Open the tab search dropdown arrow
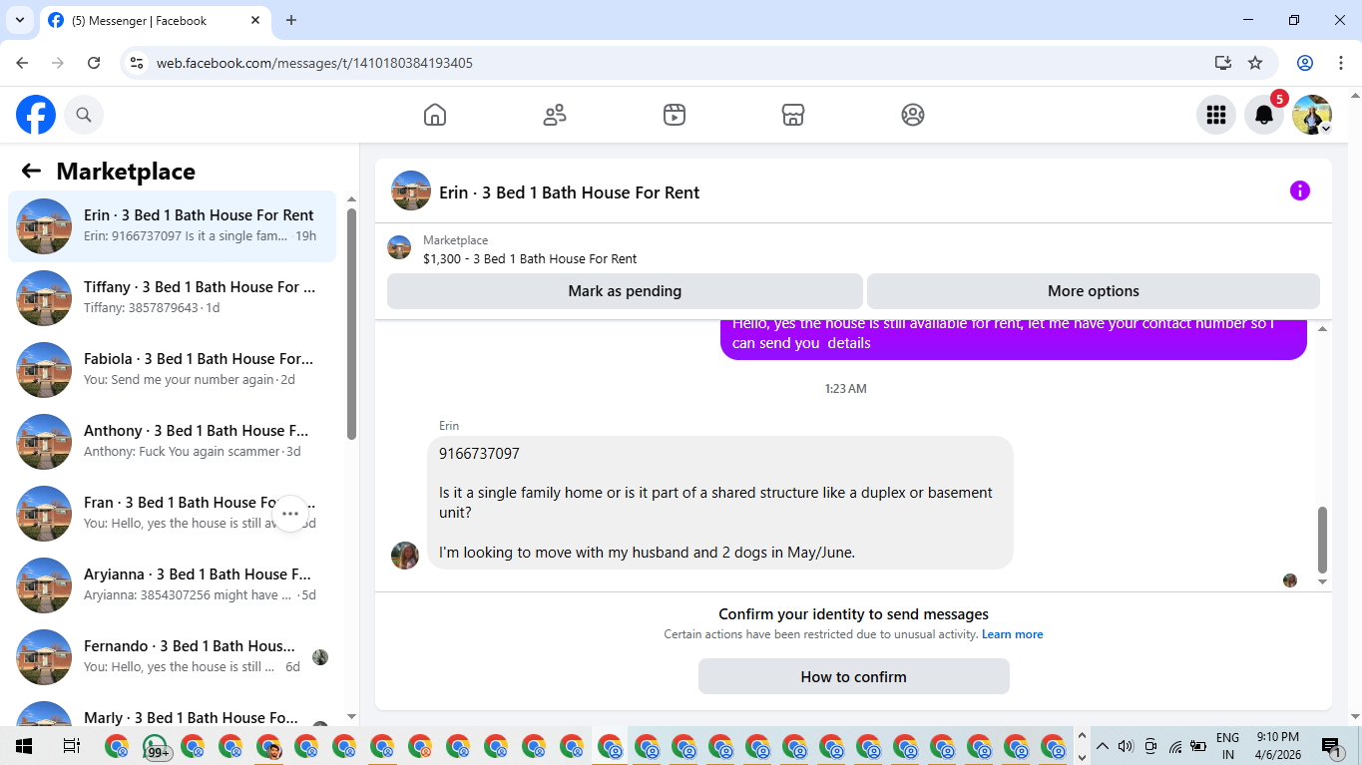 (x=19, y=20)
